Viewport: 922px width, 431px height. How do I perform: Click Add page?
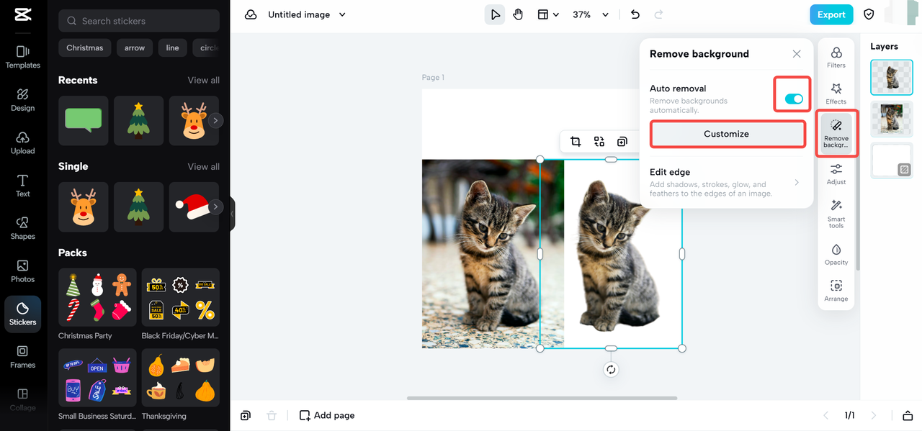327,415
